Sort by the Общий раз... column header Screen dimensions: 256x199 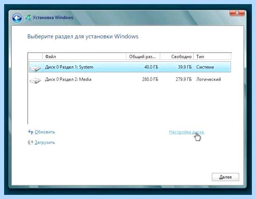pos(143,56)
